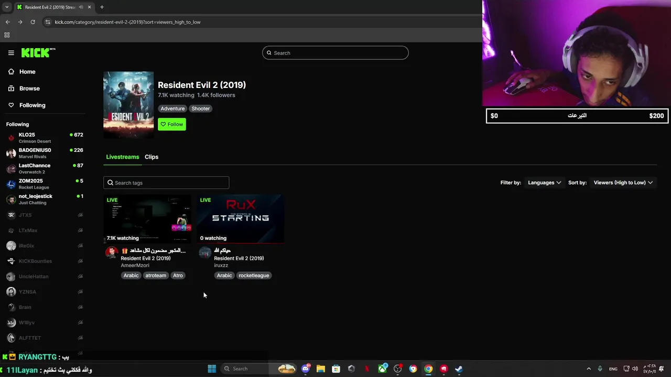The width and height of the screenshot is (671, 377).
Task: Mute the tab with the speaker icon
Action: (81, 7)
